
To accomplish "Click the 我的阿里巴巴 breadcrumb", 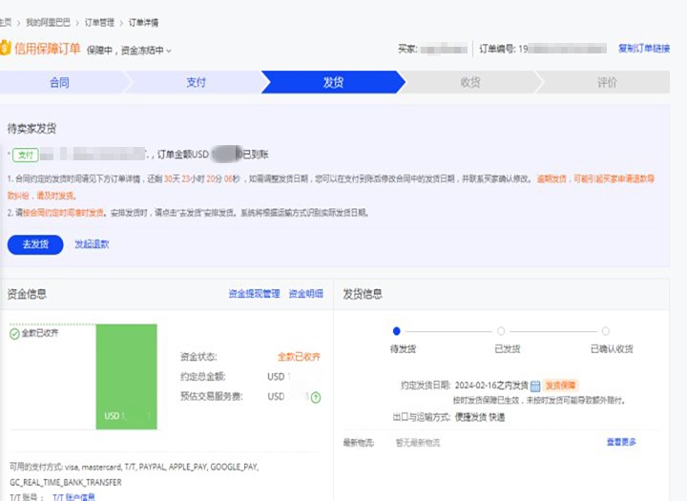I will [48, 22].
